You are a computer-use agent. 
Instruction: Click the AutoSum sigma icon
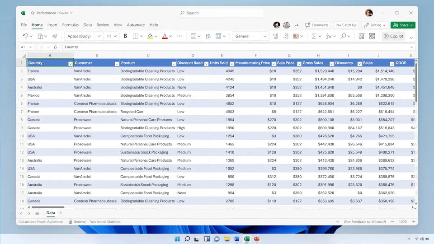314,36
